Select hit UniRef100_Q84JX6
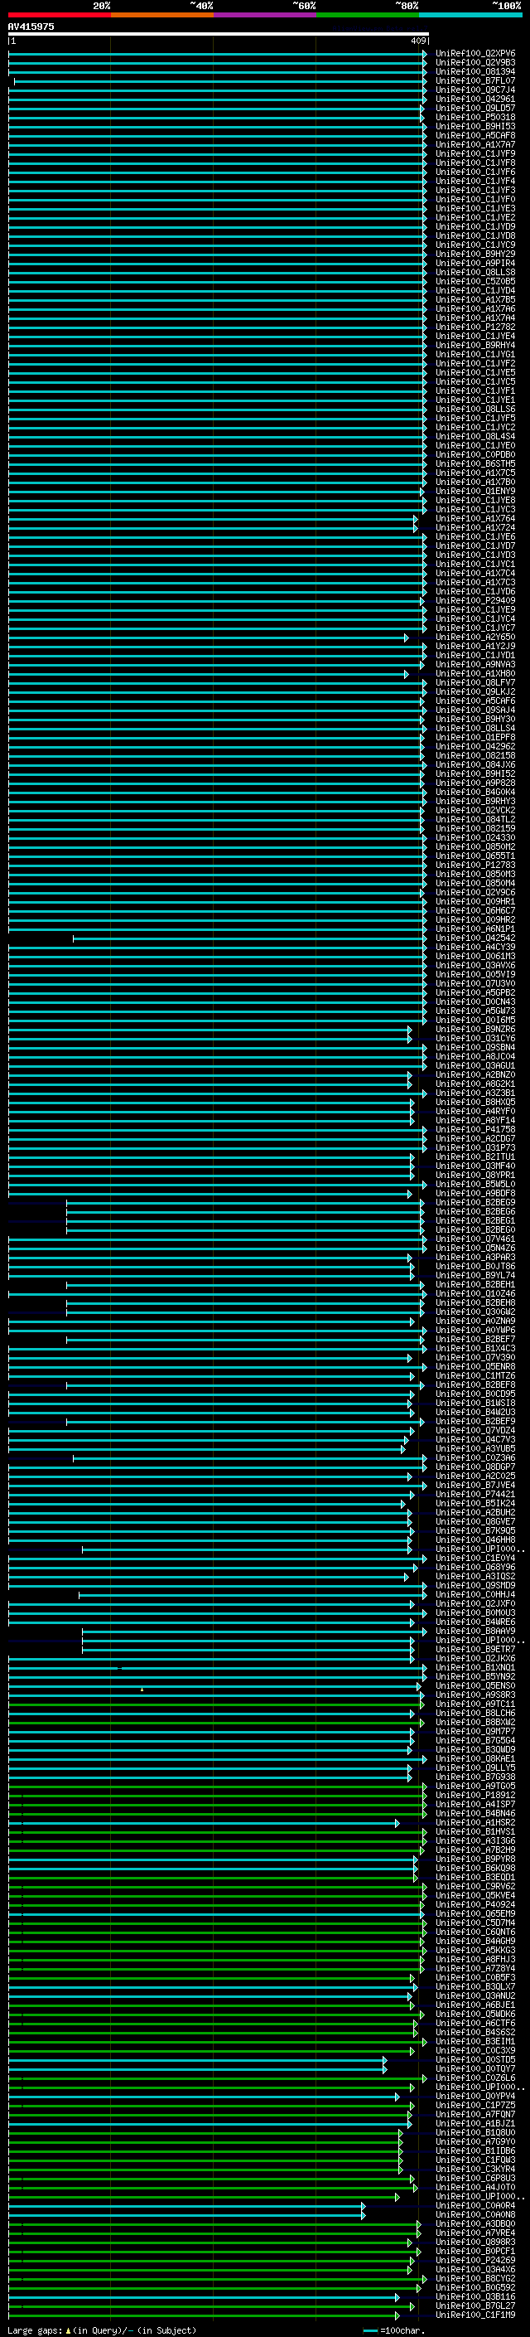Screen dimensions: 530x2337 [475, 765]
